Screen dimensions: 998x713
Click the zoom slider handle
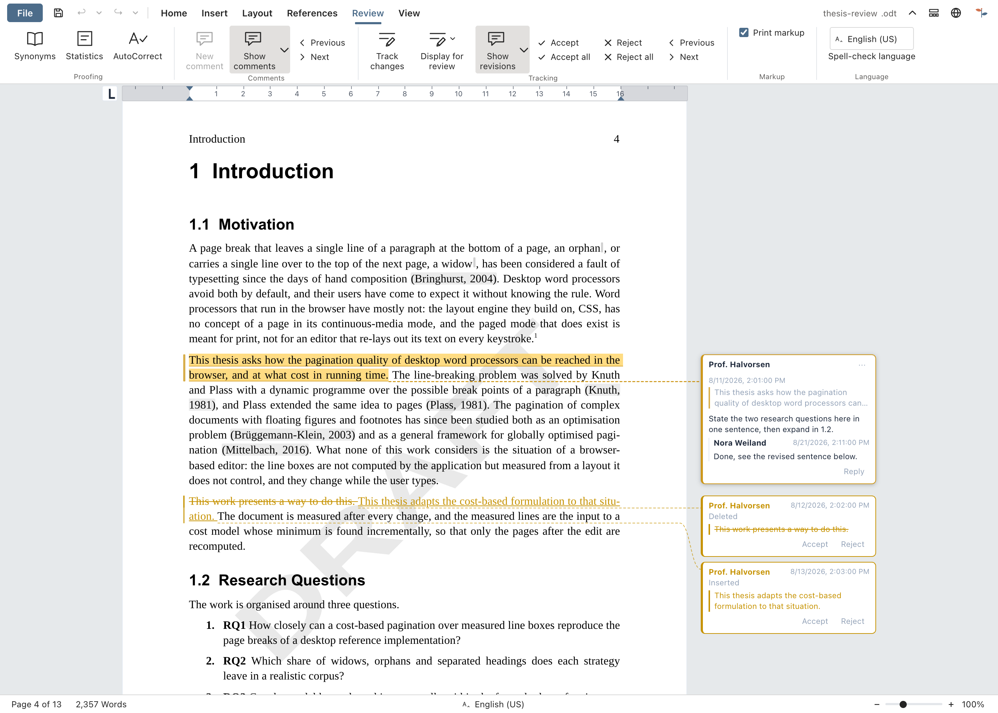tap(903, 704)
